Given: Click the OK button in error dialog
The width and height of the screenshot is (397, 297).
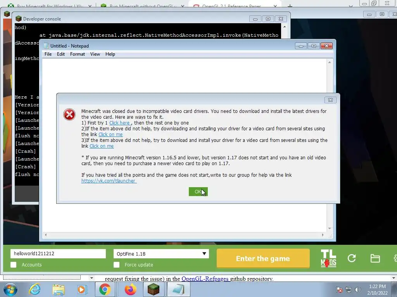Looking at the screenshot, I should click(198, 192).
